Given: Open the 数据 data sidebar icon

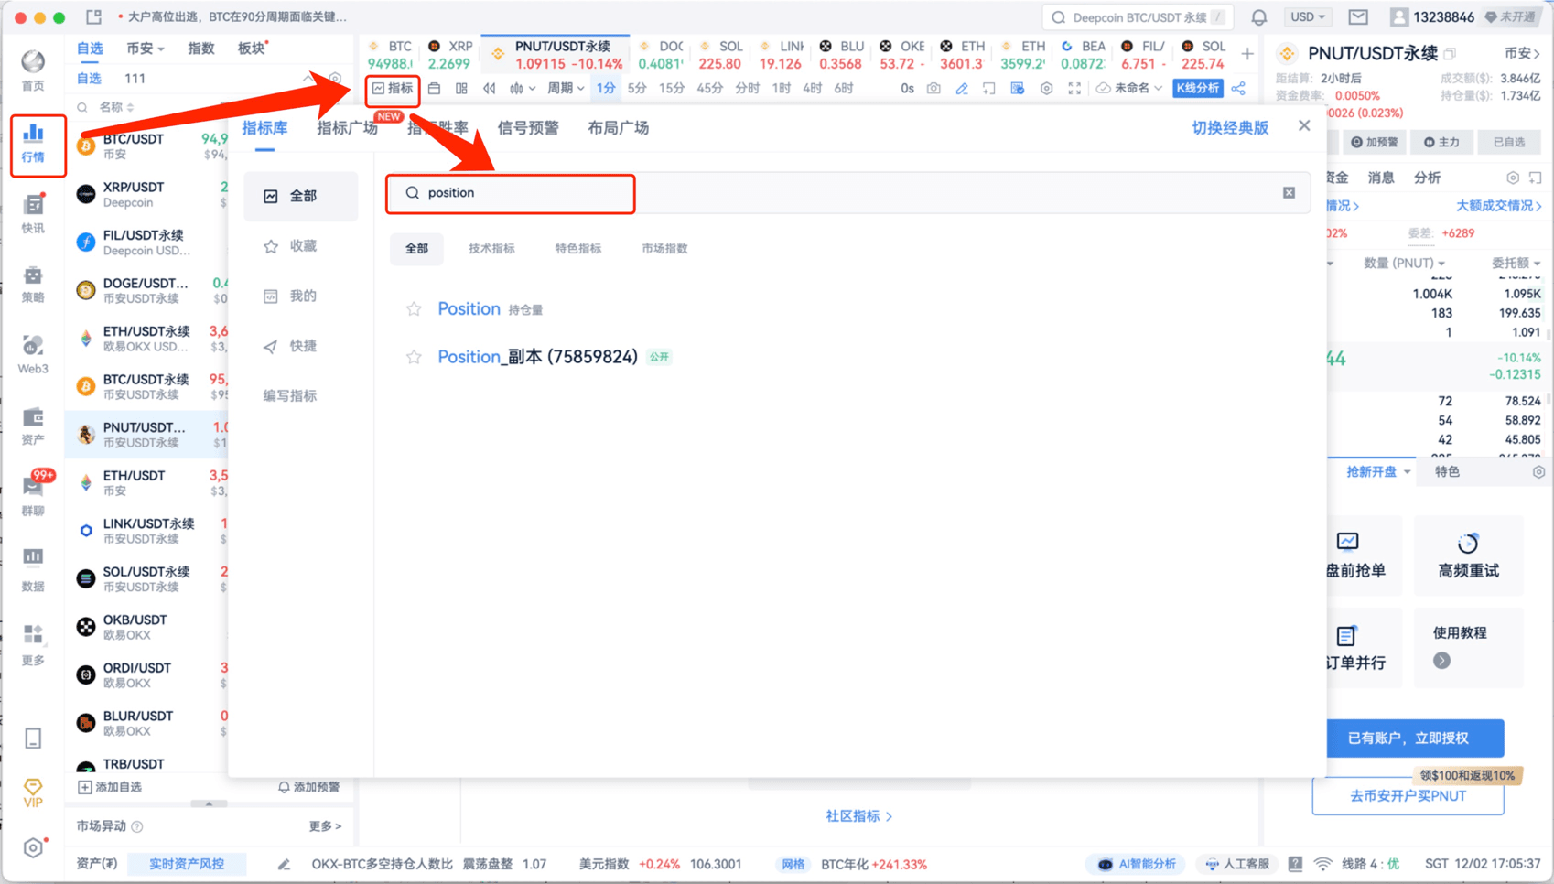Looking at the screenshot, I should (33, 569).
